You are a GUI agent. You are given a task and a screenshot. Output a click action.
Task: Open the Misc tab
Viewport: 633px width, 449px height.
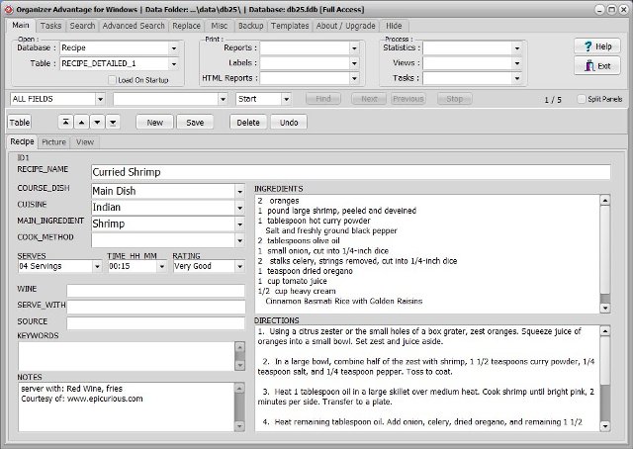[x=220, y=26]
